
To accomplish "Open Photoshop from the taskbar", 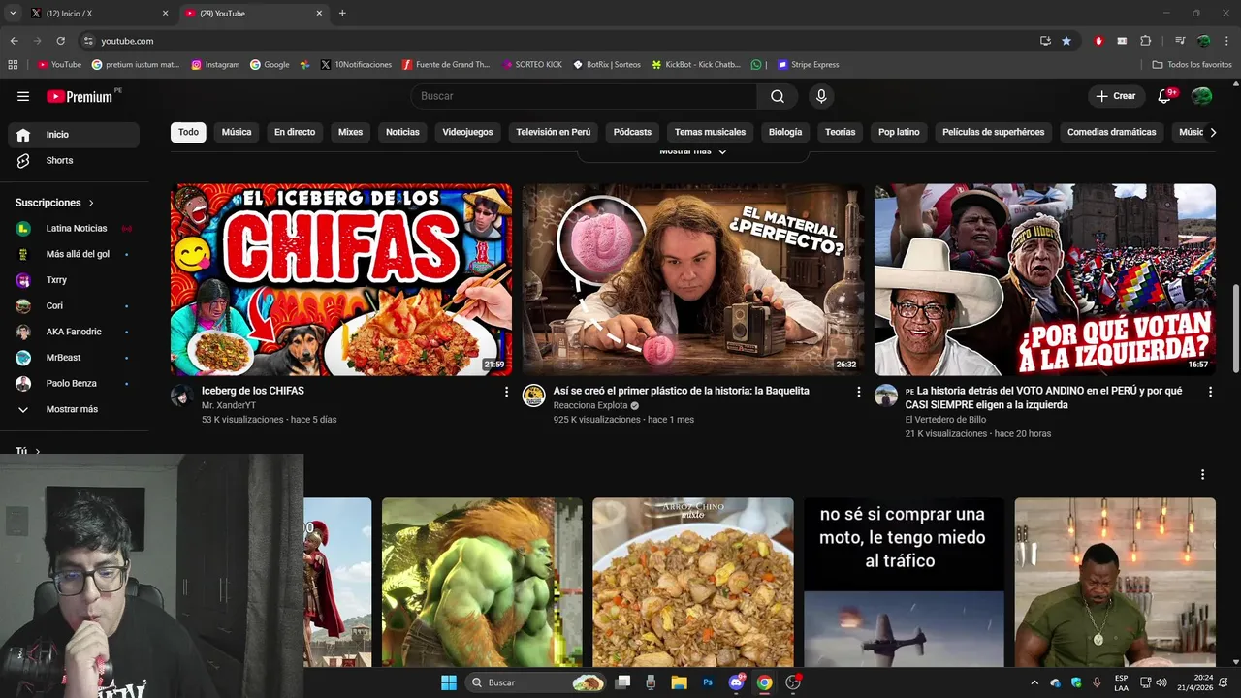I will [x=708, y=682].
